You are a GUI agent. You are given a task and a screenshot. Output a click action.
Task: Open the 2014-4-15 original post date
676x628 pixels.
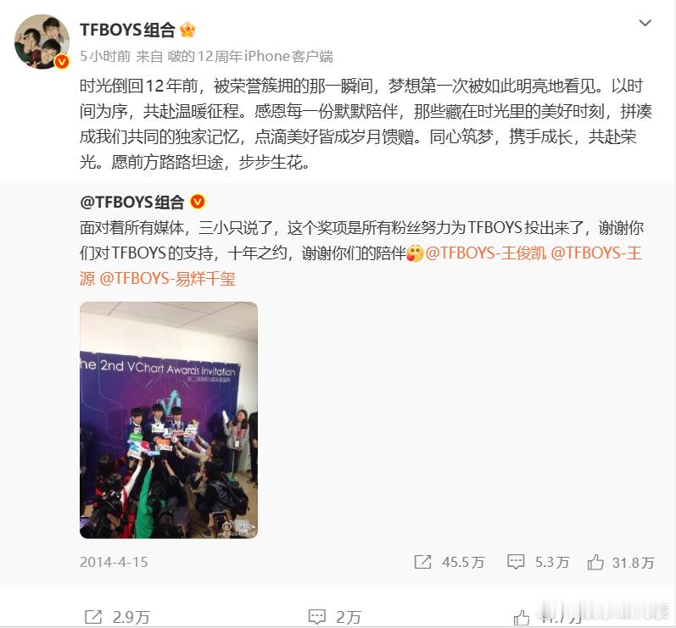click(114, 562)
